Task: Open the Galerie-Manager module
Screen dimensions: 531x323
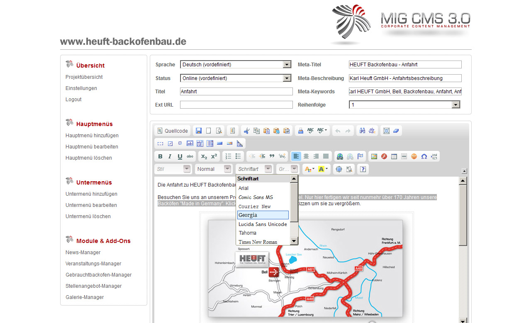Action: (x=85, y=297)
